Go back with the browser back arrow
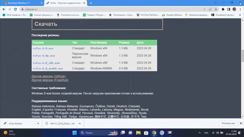Image resolution: width=244 pixels, height=137 pixels. [4, 9]
